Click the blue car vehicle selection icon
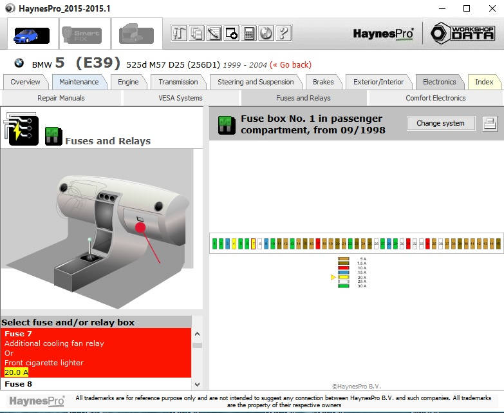 [31, 34]
